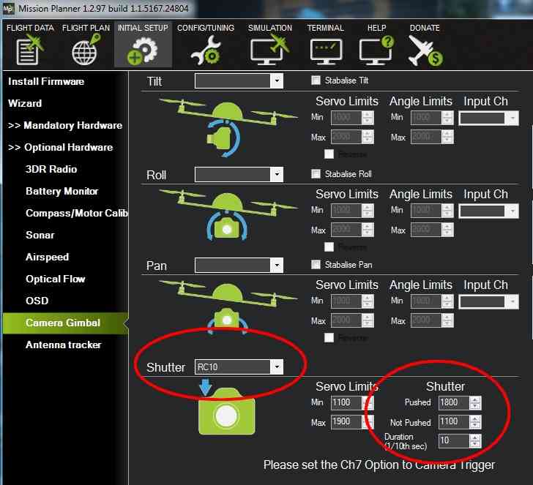This screenshot has width=533, height=485.
Task: Click the Shutter Pushed value field
Action: [452, 402]
